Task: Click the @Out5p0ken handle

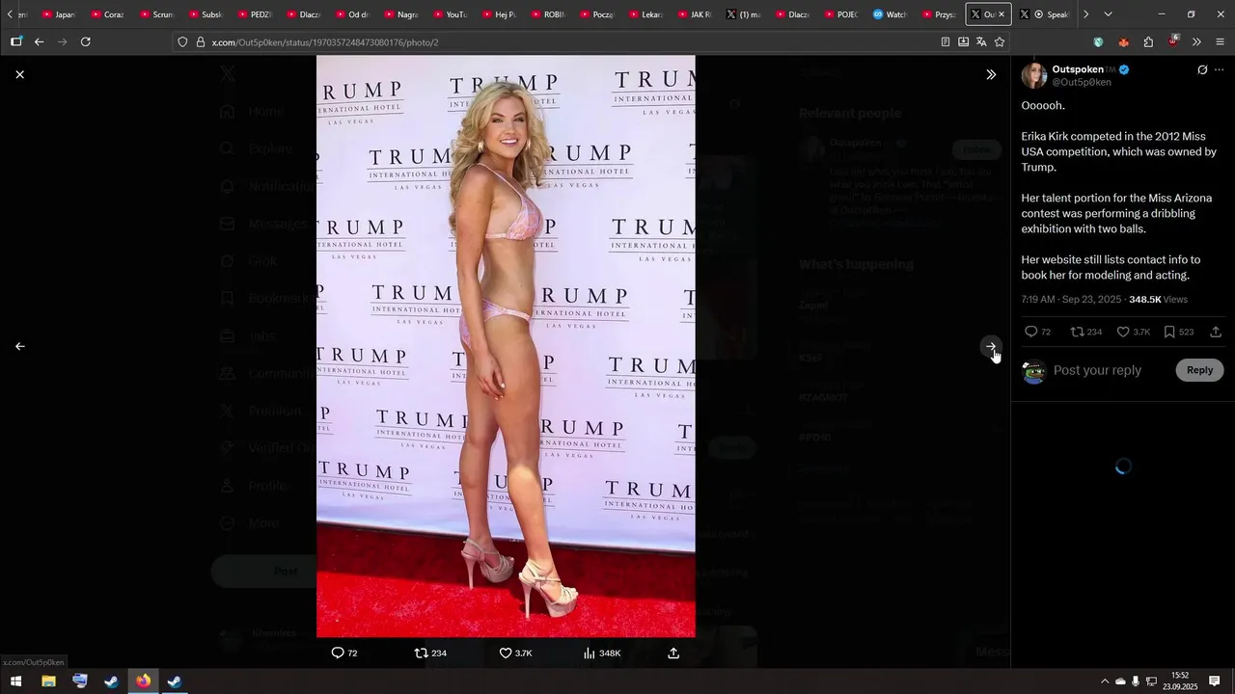Action: click(x=1082, y=83)
